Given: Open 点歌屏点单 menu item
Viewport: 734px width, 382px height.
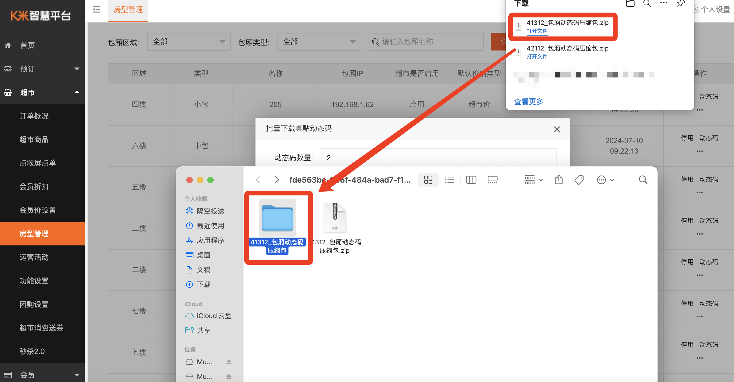Looking at the screenshot, I should 38,163.
